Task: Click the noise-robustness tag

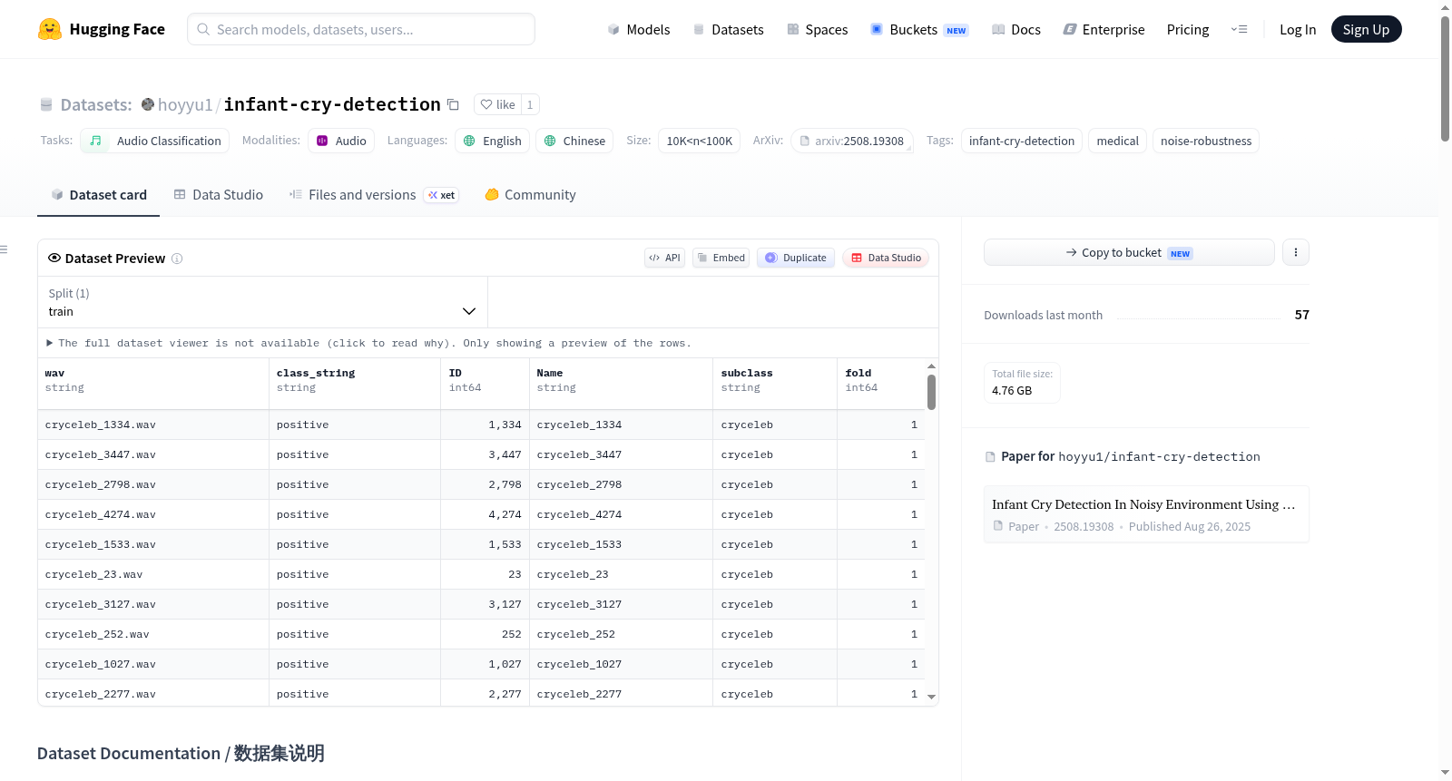Action: [x=1206, y=141]
